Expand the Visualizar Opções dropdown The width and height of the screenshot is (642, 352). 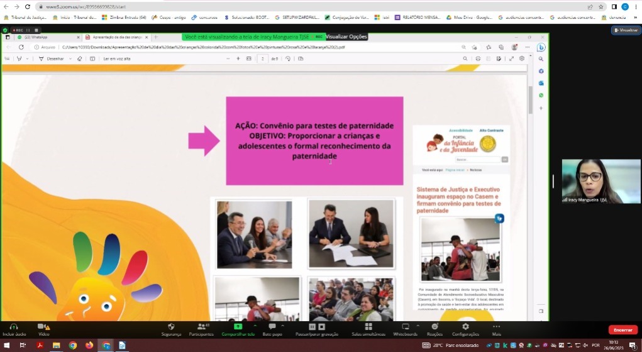coord(346,37)
